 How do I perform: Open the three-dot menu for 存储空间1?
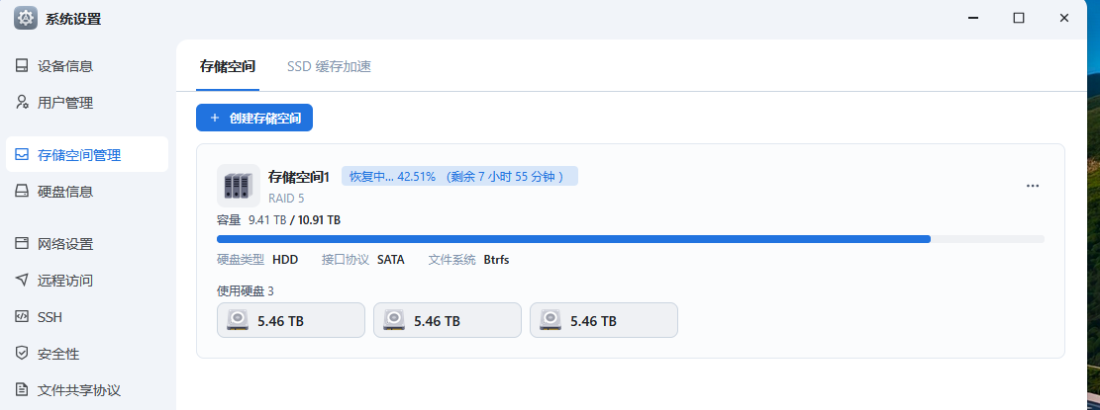point(1033,186)
